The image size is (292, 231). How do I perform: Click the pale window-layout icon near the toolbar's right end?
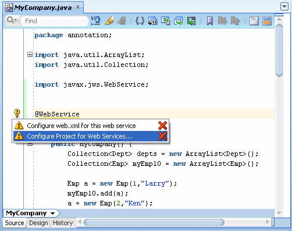click(x=254, y=21)
